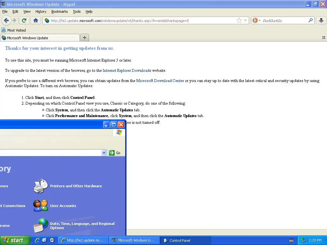Launch the media player Quick Launch icon
Viewport: 327px width, 245px height.
(52, 240)
